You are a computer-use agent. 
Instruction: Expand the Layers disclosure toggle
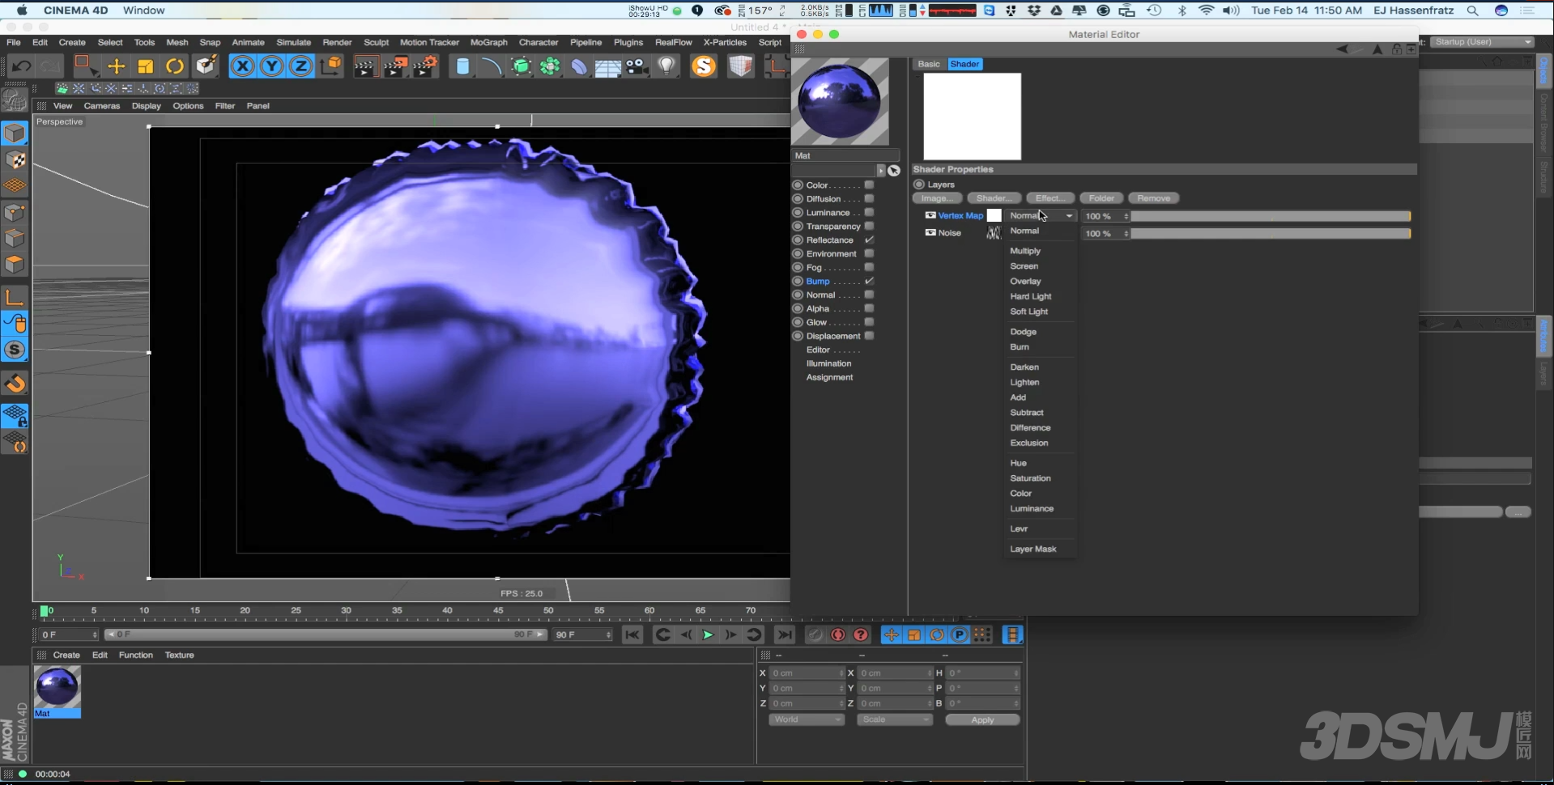point(919,185)
